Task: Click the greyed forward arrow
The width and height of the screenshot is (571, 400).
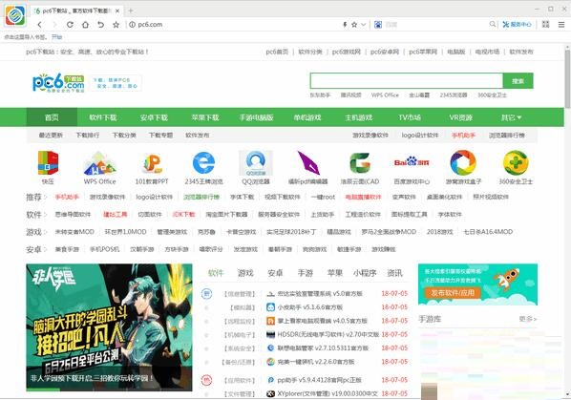Action: coord(54,25)
